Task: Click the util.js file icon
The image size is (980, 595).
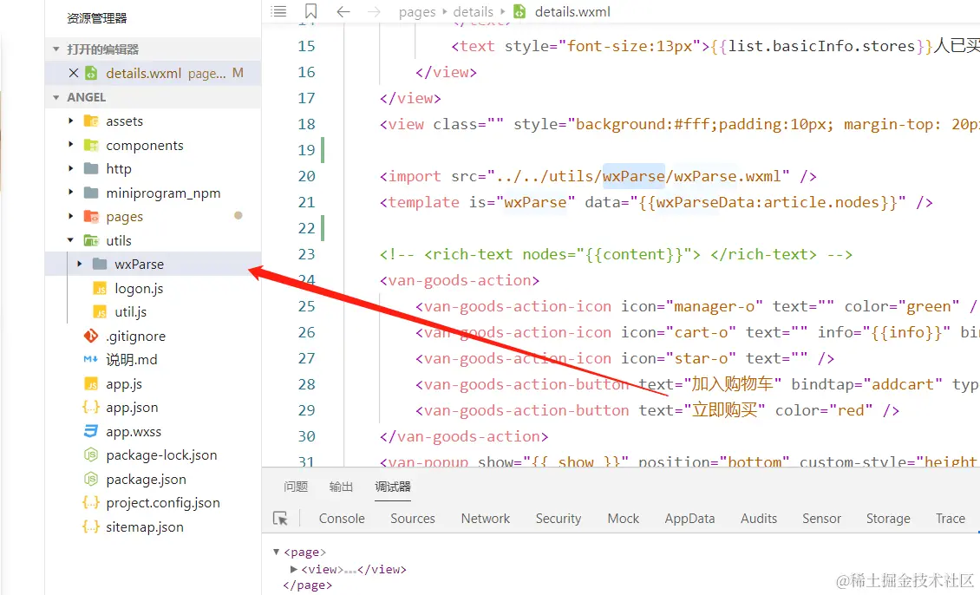Action: tap(100, 312)
